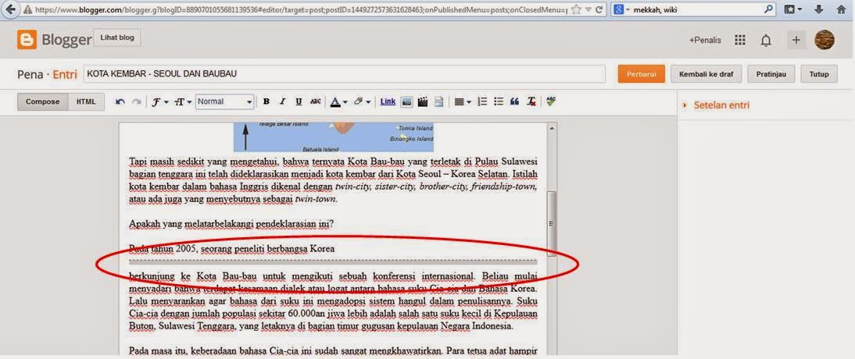This screenshot has width=855, height=359.
Task: Open the +Penalis profile link
Action: pos(705,41)
